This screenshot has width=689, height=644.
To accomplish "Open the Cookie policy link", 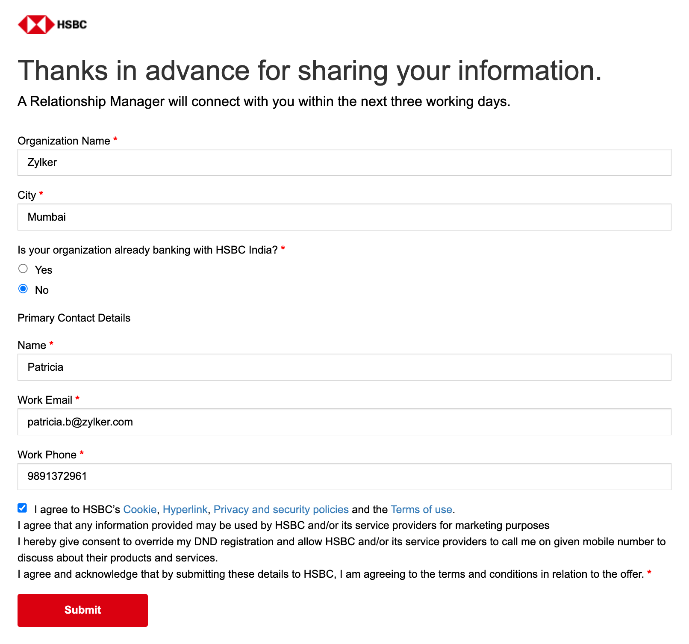I will (140, 509).
